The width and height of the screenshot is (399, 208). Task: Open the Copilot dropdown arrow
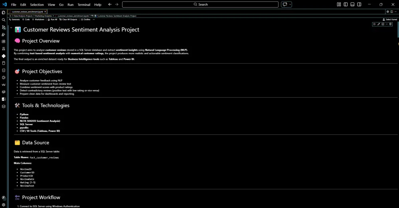click(290, 4)
